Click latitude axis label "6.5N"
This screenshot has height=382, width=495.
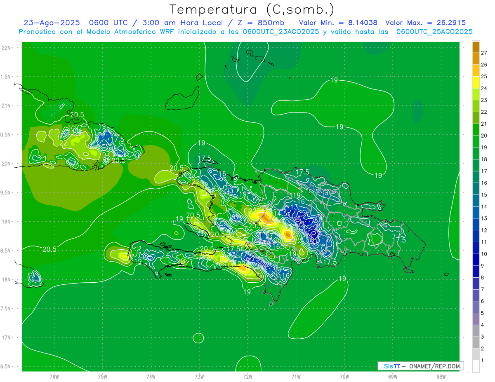[6, 366]
